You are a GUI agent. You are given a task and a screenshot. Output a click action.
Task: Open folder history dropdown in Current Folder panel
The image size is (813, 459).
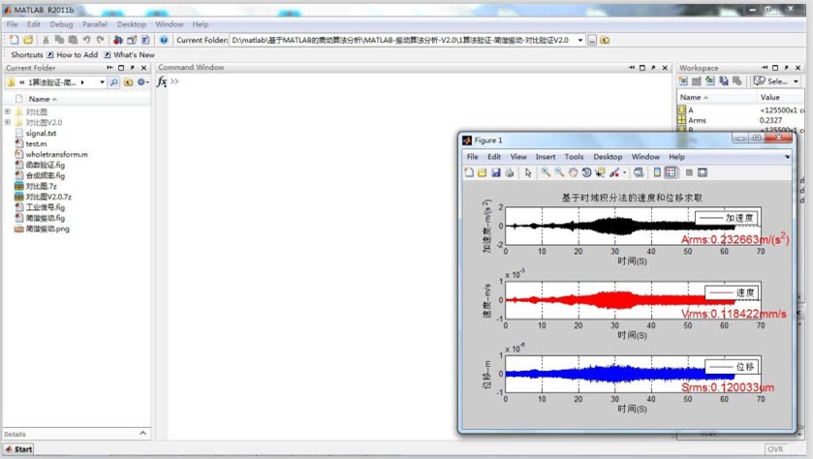(102, 82)
